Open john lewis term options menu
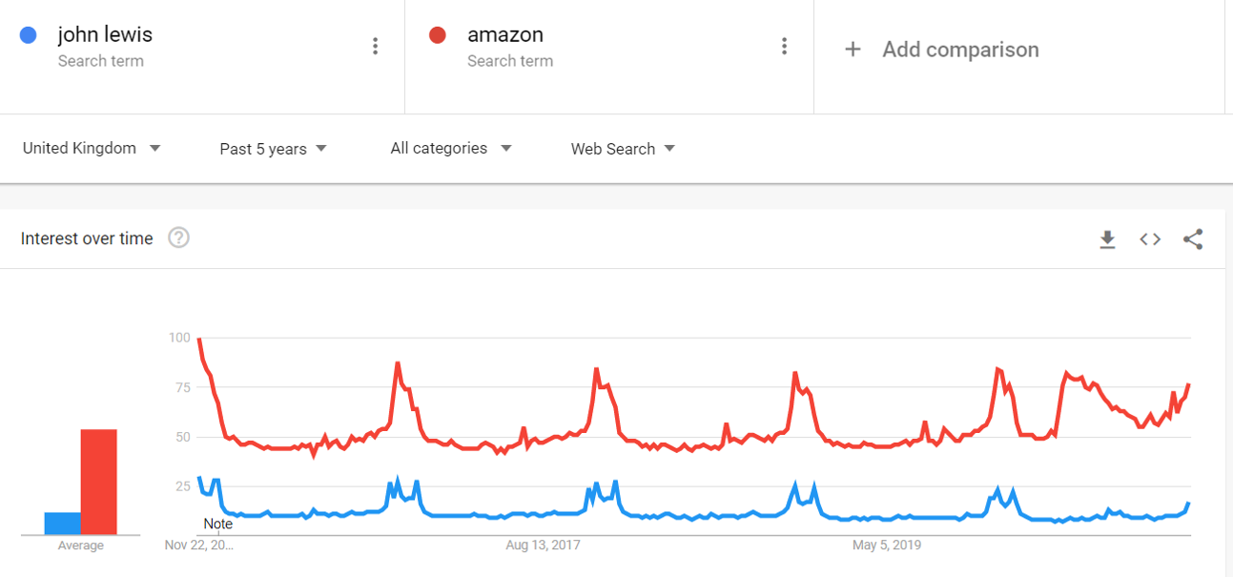 tap(376, 46)
